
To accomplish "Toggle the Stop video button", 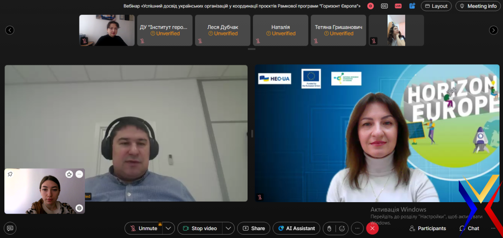I will (x=199, y=228).
